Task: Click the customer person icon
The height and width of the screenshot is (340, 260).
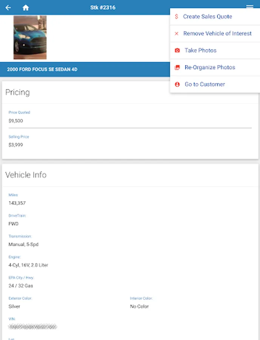Action: (x=177, y=85)
